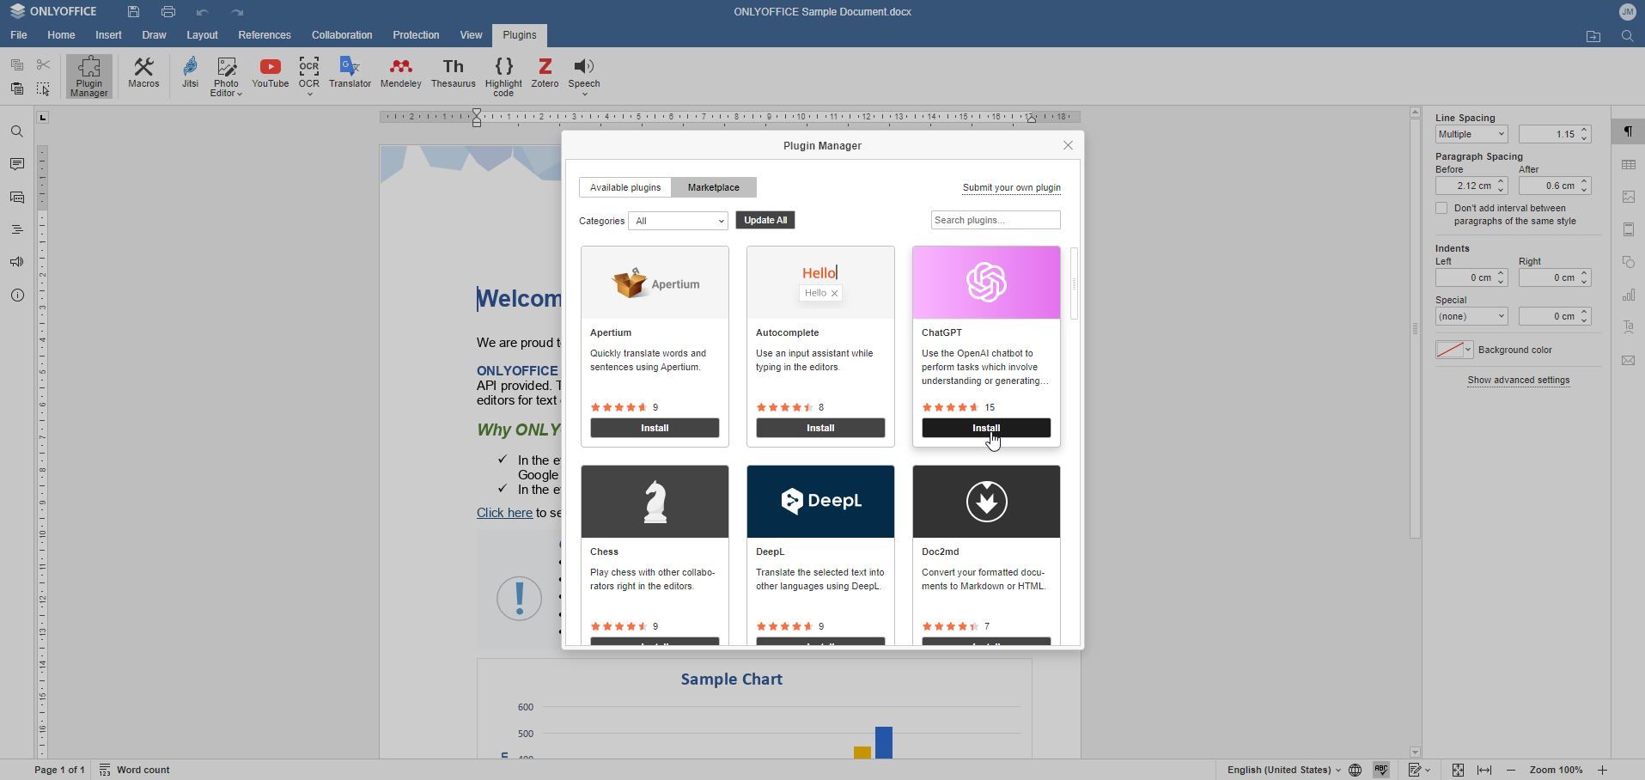
Task: Open the Translator plugin
Action: [349, 74]
